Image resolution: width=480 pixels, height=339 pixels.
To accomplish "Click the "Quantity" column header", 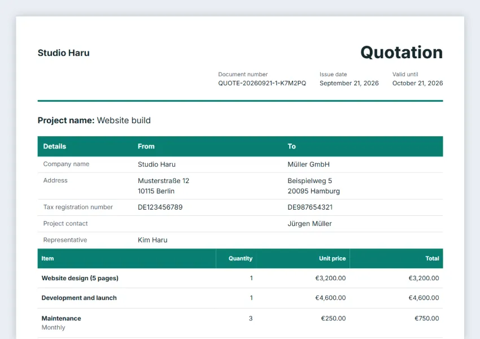I will (x=241, y=258).
